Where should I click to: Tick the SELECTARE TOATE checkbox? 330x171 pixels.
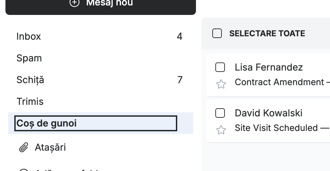pyautogui.click(x=217, y=33)
